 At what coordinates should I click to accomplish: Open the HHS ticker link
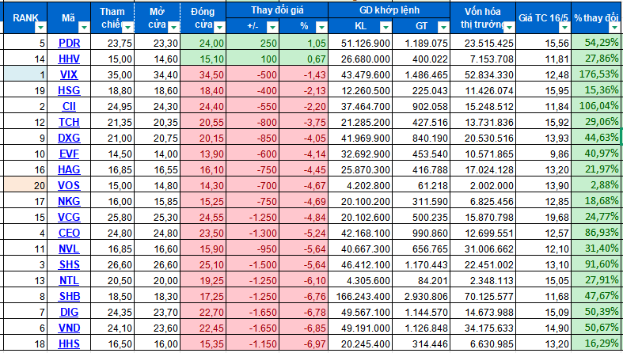tap(69, 344)
